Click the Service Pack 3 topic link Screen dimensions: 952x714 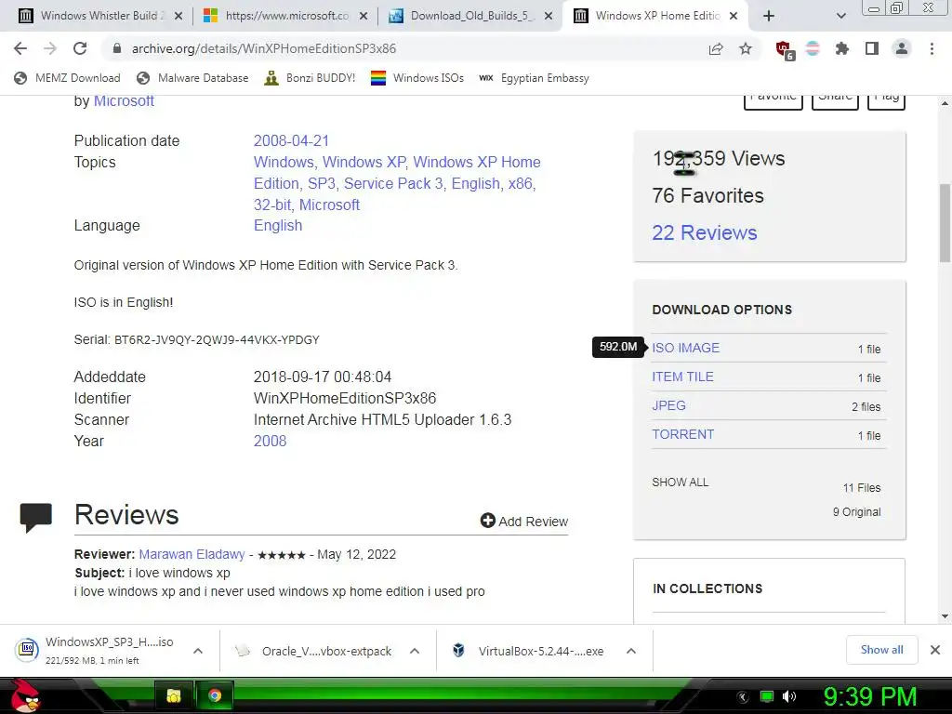(393, 183)
